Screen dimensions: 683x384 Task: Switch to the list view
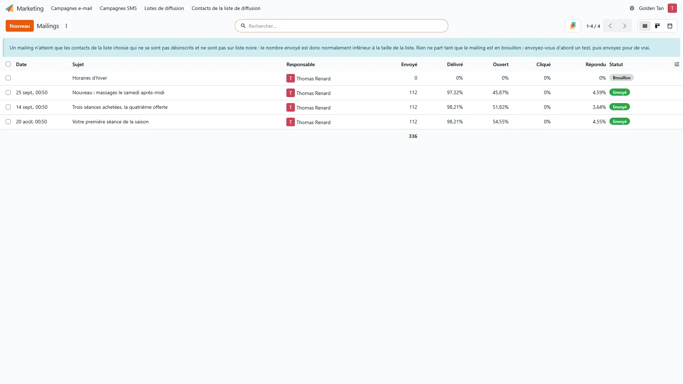click(x=645, y=26)
